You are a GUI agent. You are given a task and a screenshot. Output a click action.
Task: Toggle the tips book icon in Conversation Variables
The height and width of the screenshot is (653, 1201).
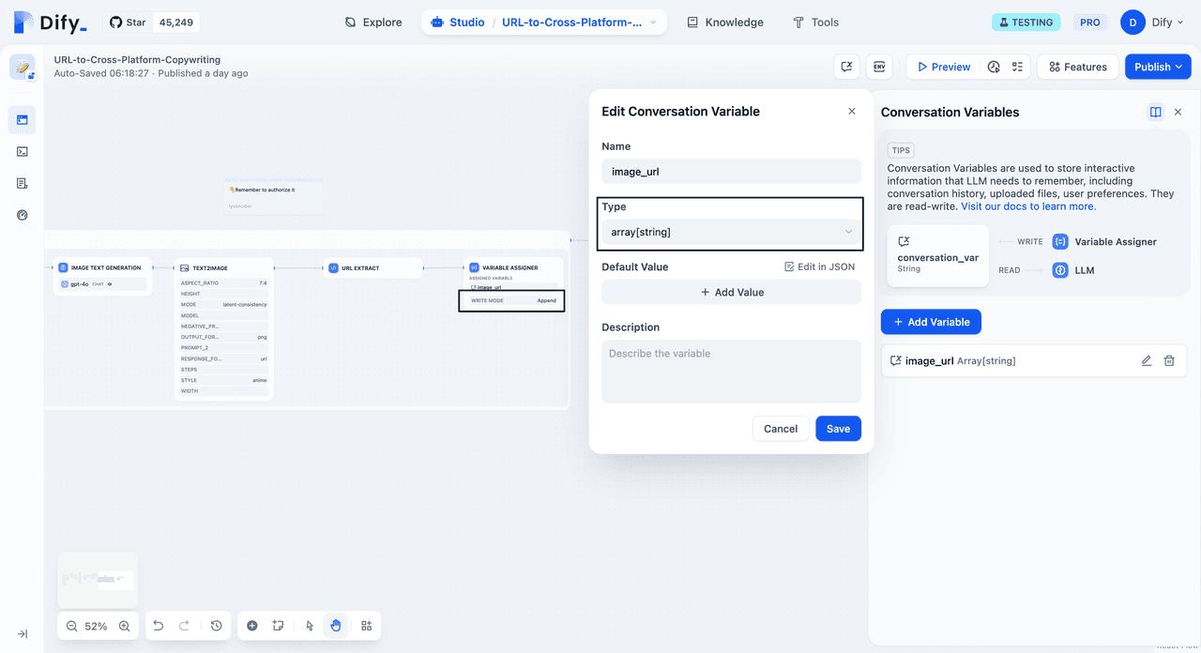(1155, 112)
